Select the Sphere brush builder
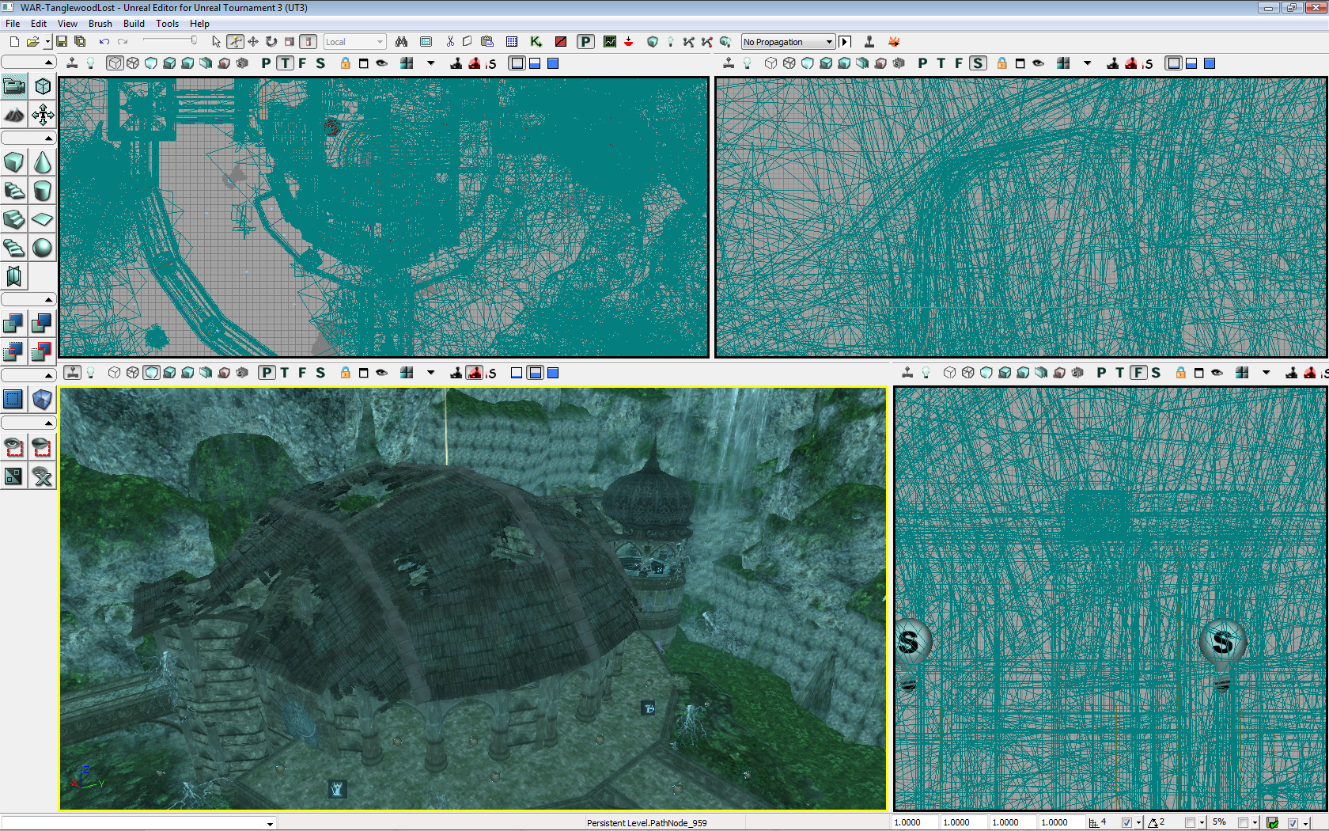This screenshot has width=1329, height=831. (x=43, y=249)
